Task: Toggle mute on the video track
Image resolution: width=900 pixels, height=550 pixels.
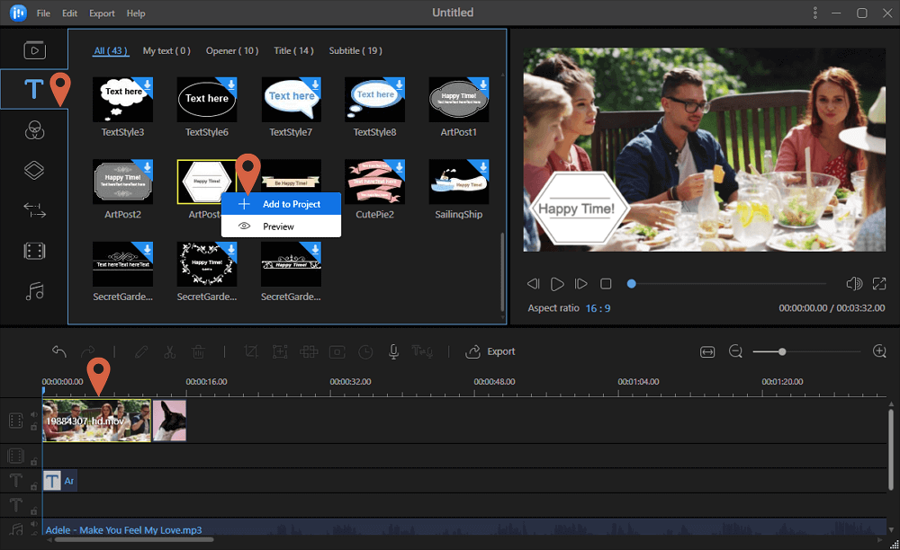Action: (x=34, y=415)
